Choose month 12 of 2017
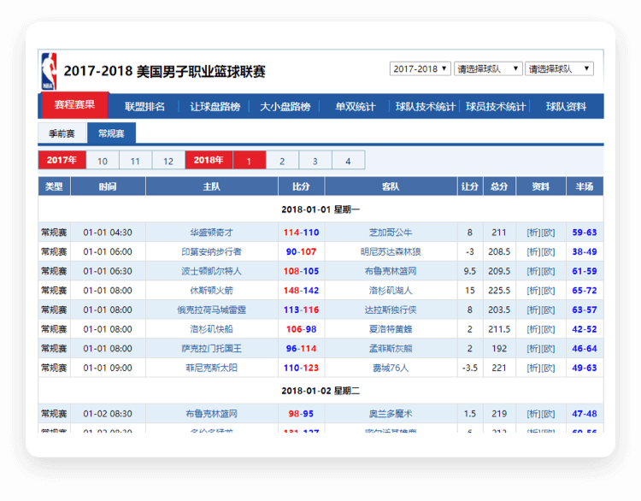Screen dimensions: 641x501 click(x=168, y=161)
